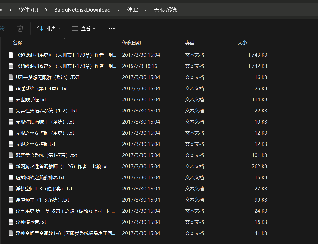318x244 pixels.
Task: Click the file icon of UZI—梦想无限游 TXT
Action: pyautogui.click(x=11, y=77)
